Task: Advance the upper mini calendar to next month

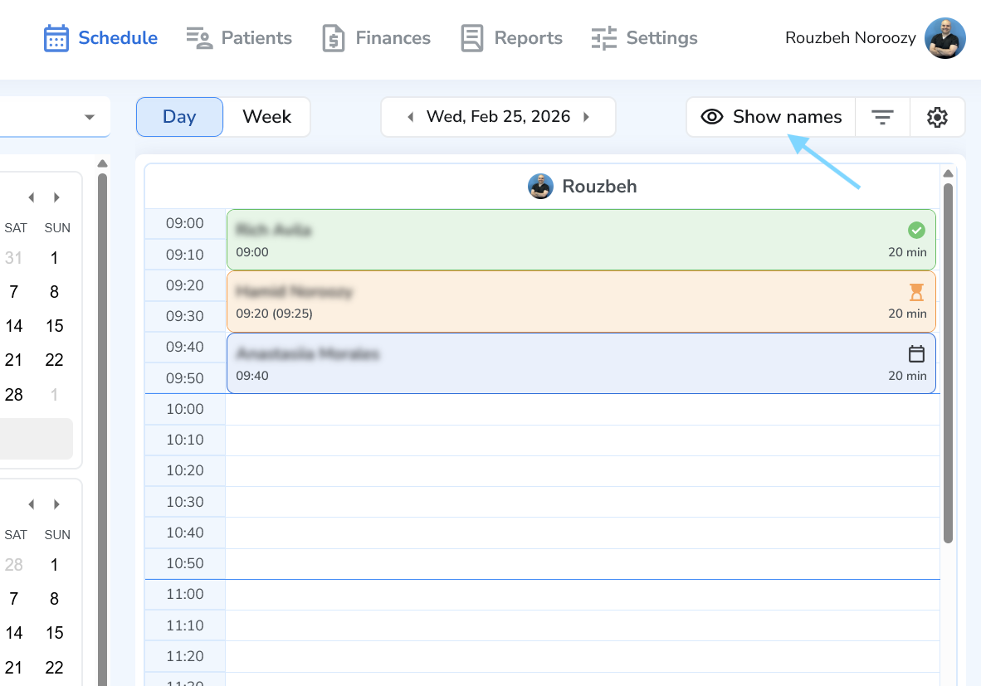Action: [x=56, y=197]
